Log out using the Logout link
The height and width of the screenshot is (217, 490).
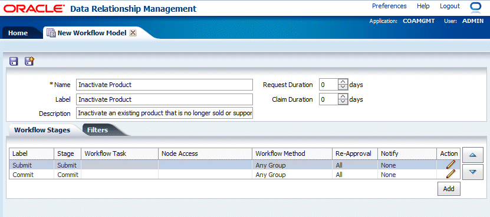[450, 6]
